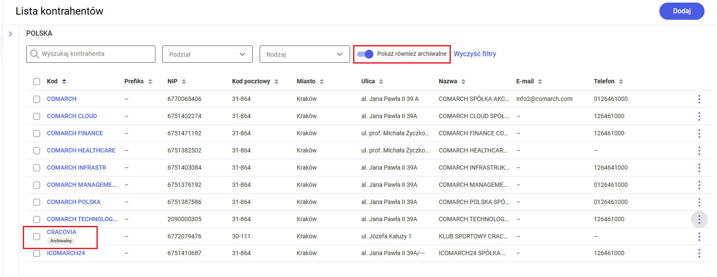Viewport: 717px width, 277px height.
Task: Open the Podział dropdown filter
Action: coord(207,55)
